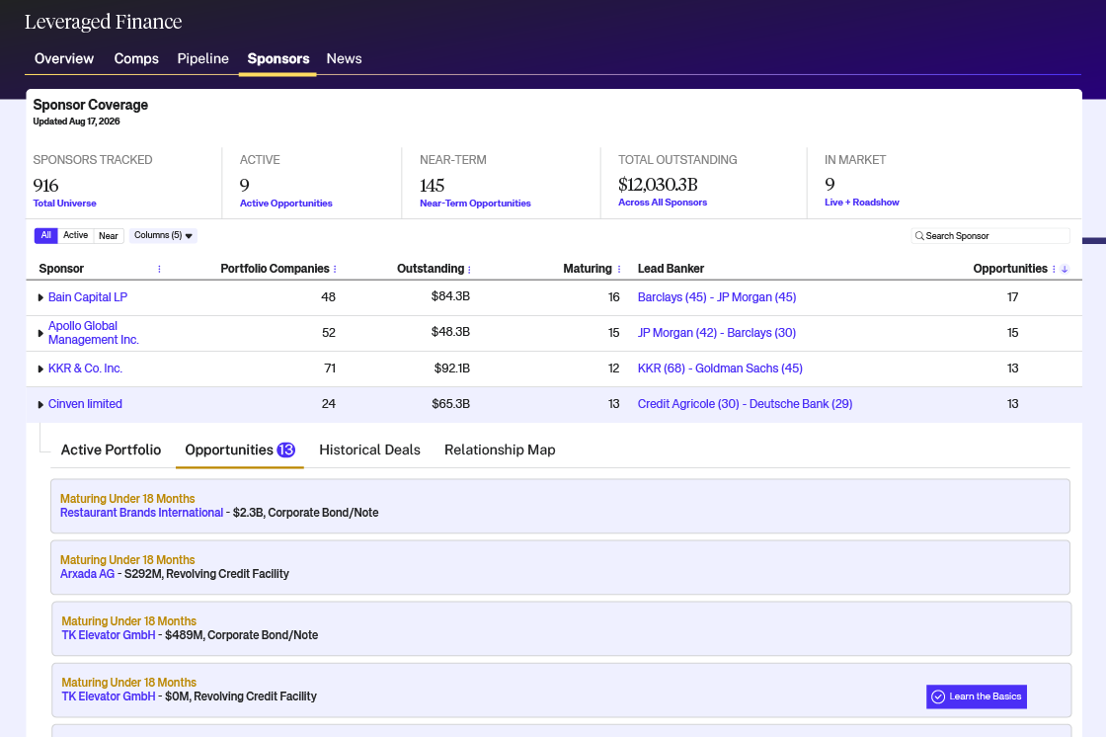The height and width of the screenshot is (737, 1106).
Task: Open Barclays (45) - JP Morgan (45) link
Action: coord(717,297)
